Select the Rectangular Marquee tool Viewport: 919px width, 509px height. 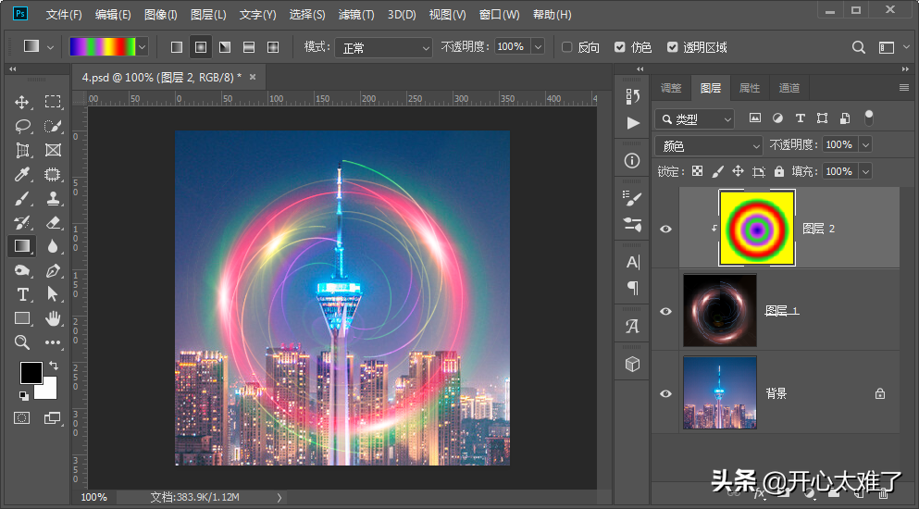tap(53, 102)
